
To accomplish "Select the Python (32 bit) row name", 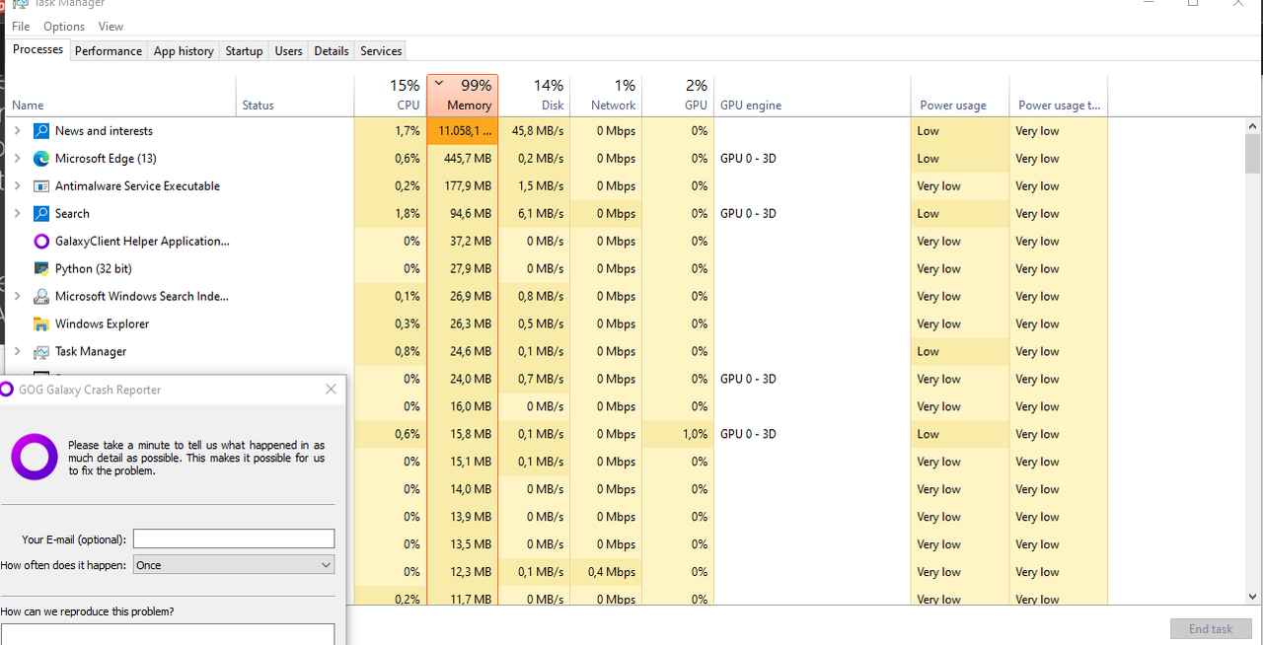I will 94,269.
